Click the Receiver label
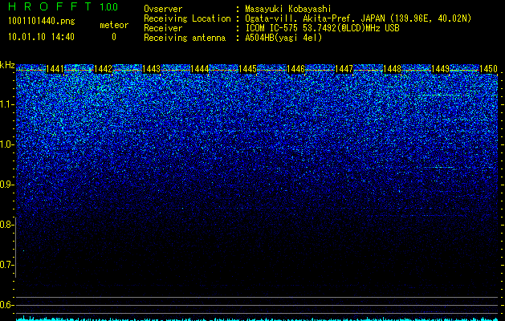This screenshot has height=321, width=505. tap(163, 28)
